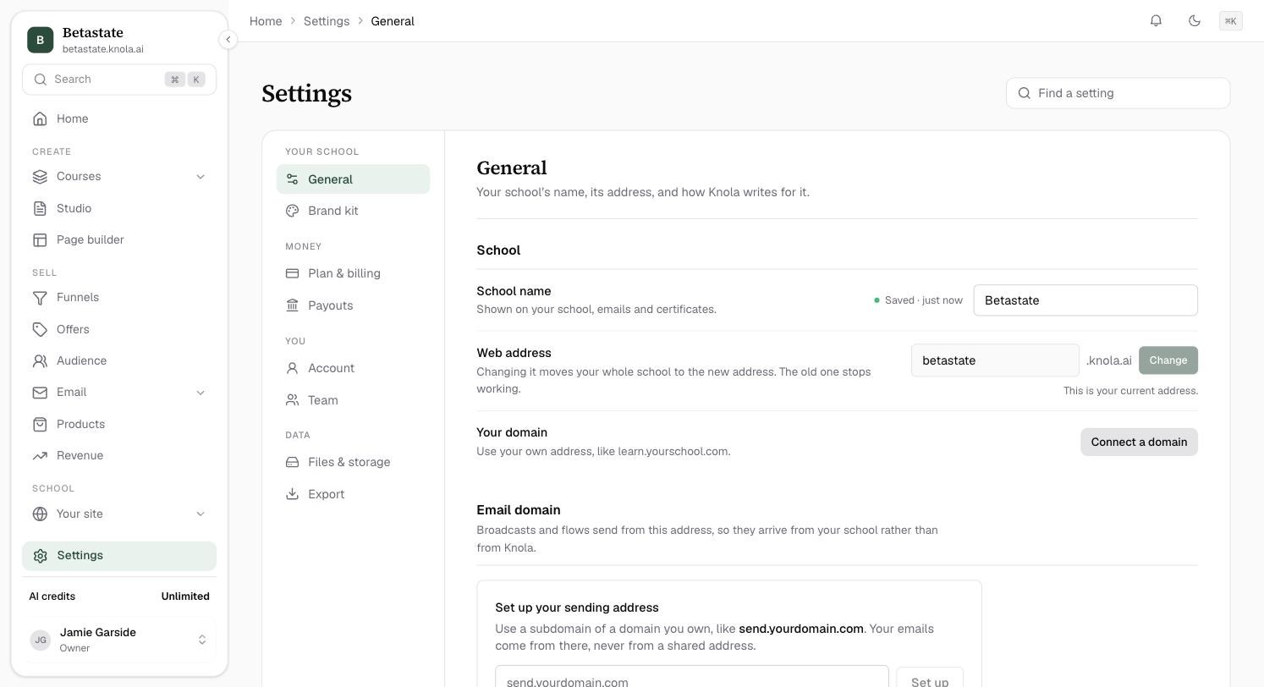This screenshot has width=1264, height=687.
Task: Click the Page builder layout icon
Action: pos(40,240)
